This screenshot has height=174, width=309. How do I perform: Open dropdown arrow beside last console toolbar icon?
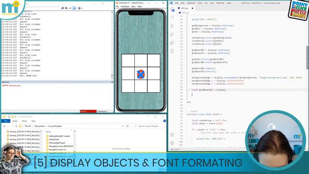tap(82, 8)
